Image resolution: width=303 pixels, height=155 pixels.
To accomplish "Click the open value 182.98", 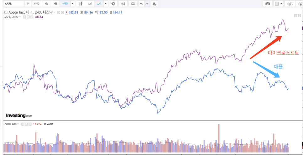I will (x=73, y=13).
